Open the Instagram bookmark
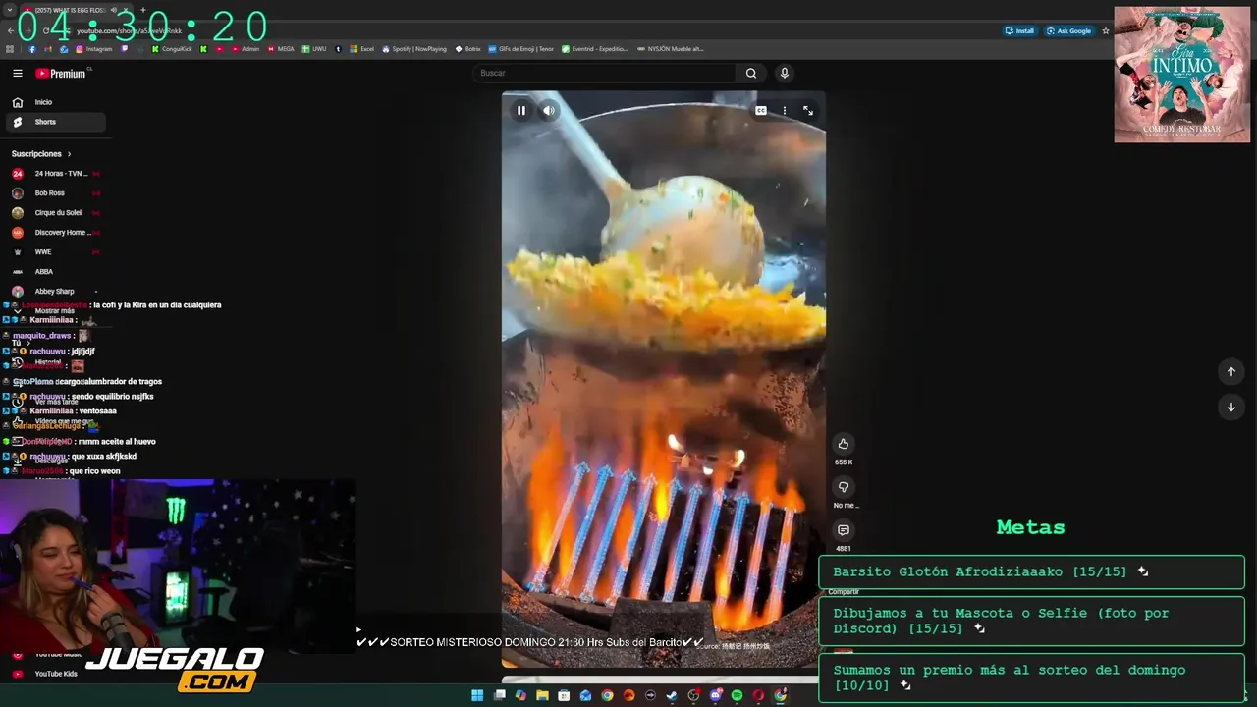Image resolution: width=1257 pixels, height=707 pixels. click(94, 49)
